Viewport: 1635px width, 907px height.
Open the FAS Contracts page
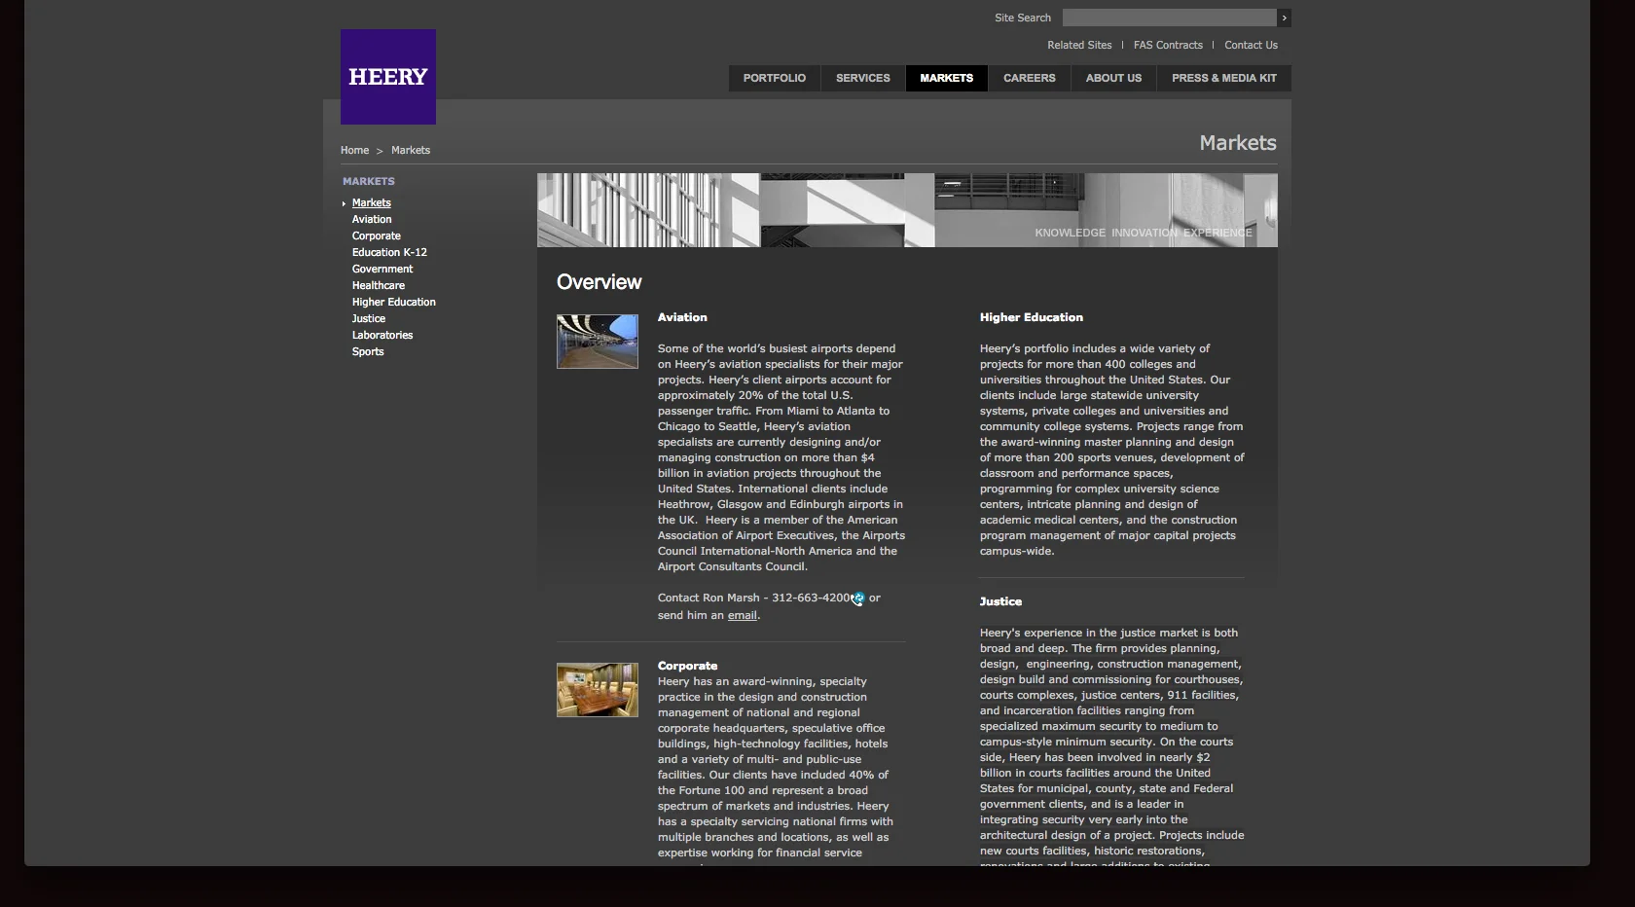pyautogui.click(x=1168, y=45)
